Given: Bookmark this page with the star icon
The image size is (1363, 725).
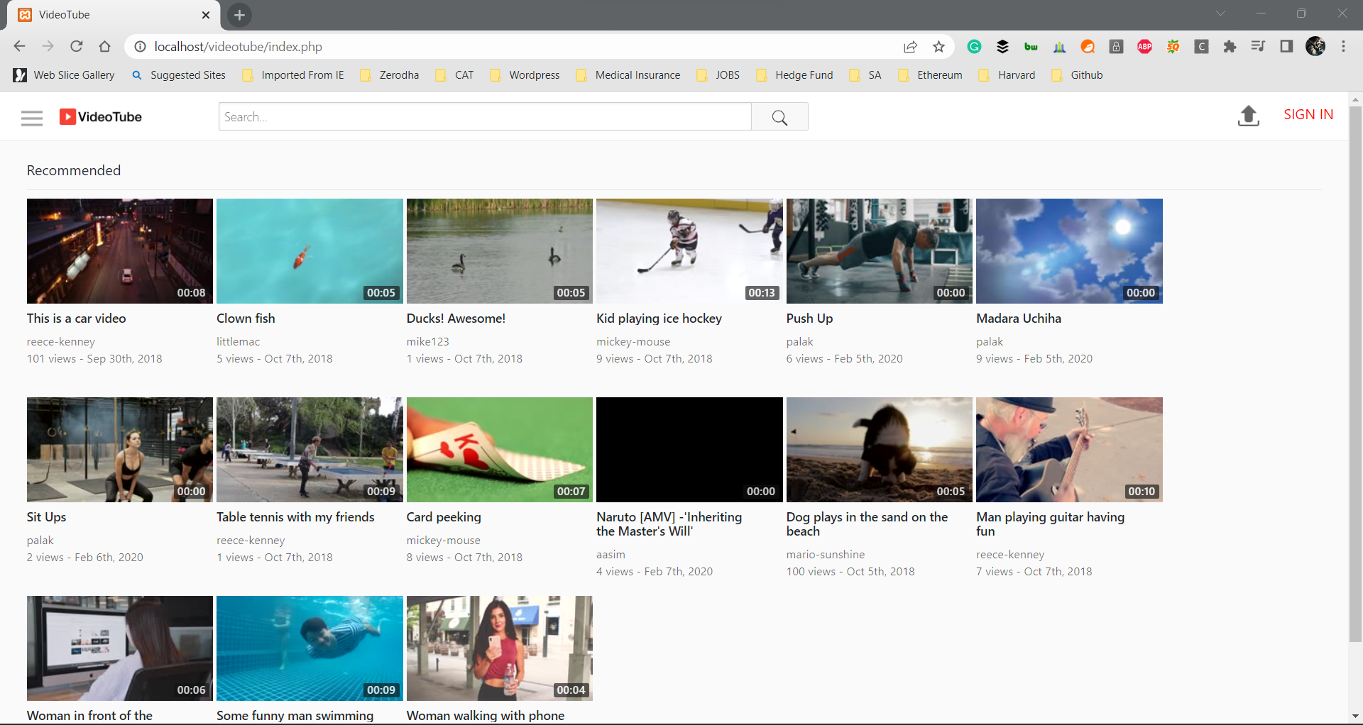Looking at the screenshot, I should pos(938,46).
